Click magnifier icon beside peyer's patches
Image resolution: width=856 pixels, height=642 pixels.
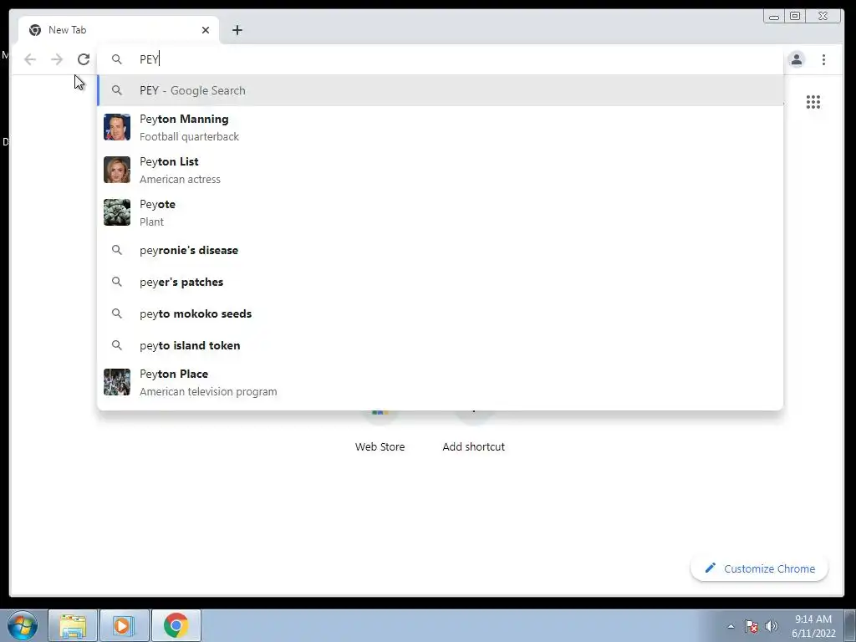117,282
